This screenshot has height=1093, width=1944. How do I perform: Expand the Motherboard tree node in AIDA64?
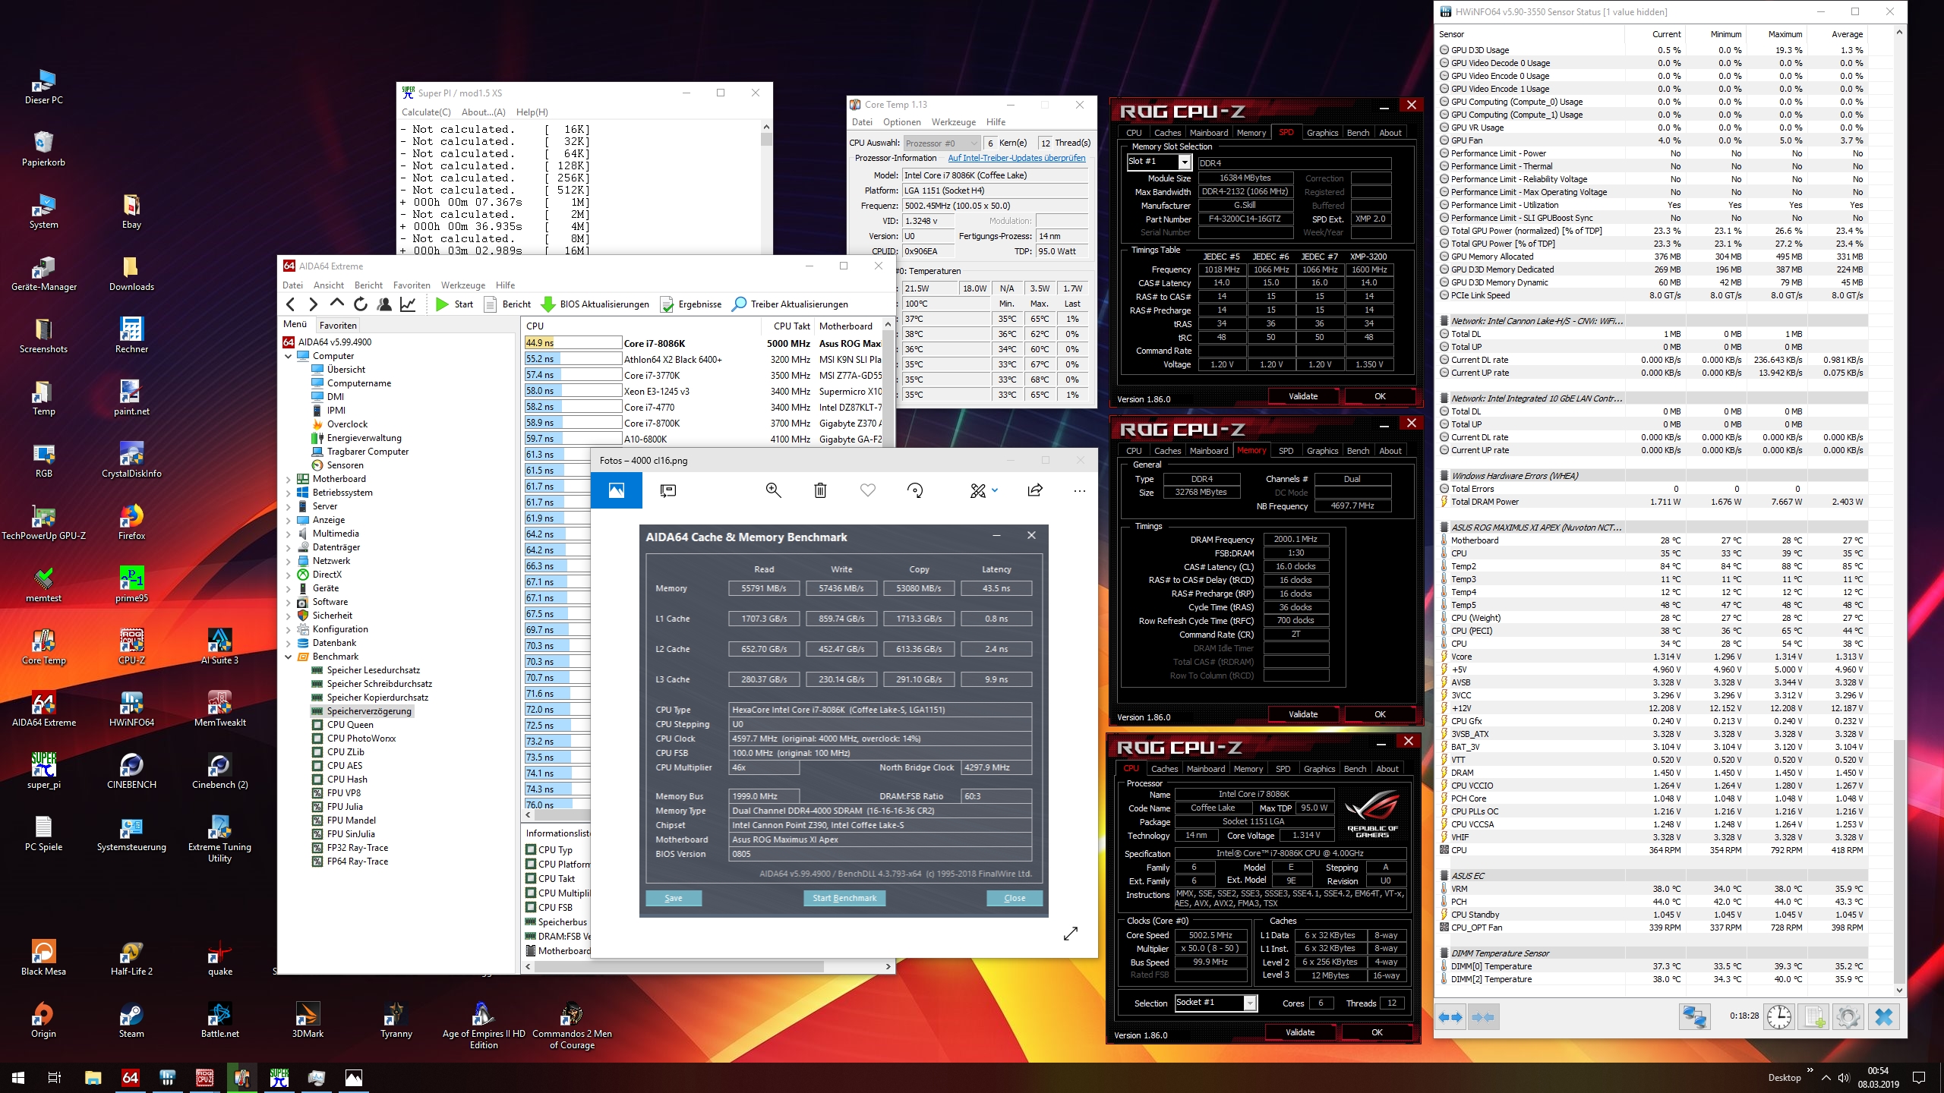click(289, 479)
